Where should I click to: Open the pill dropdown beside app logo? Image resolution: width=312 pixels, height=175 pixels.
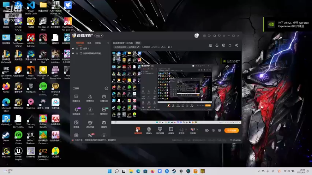pyautogui.click(x=99, y=36)
